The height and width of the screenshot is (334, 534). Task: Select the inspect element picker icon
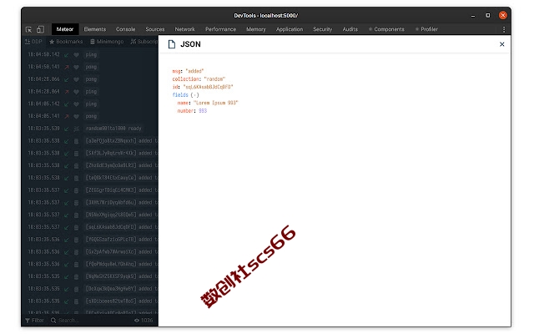28,30
